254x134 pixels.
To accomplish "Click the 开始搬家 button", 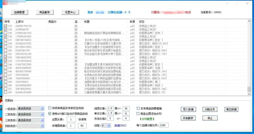I will click(188, 118).
